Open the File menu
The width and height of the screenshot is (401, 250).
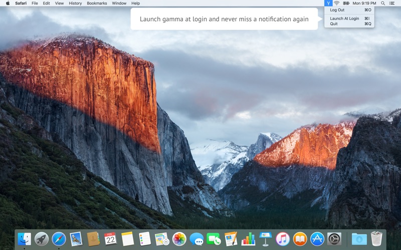(35, 3)
